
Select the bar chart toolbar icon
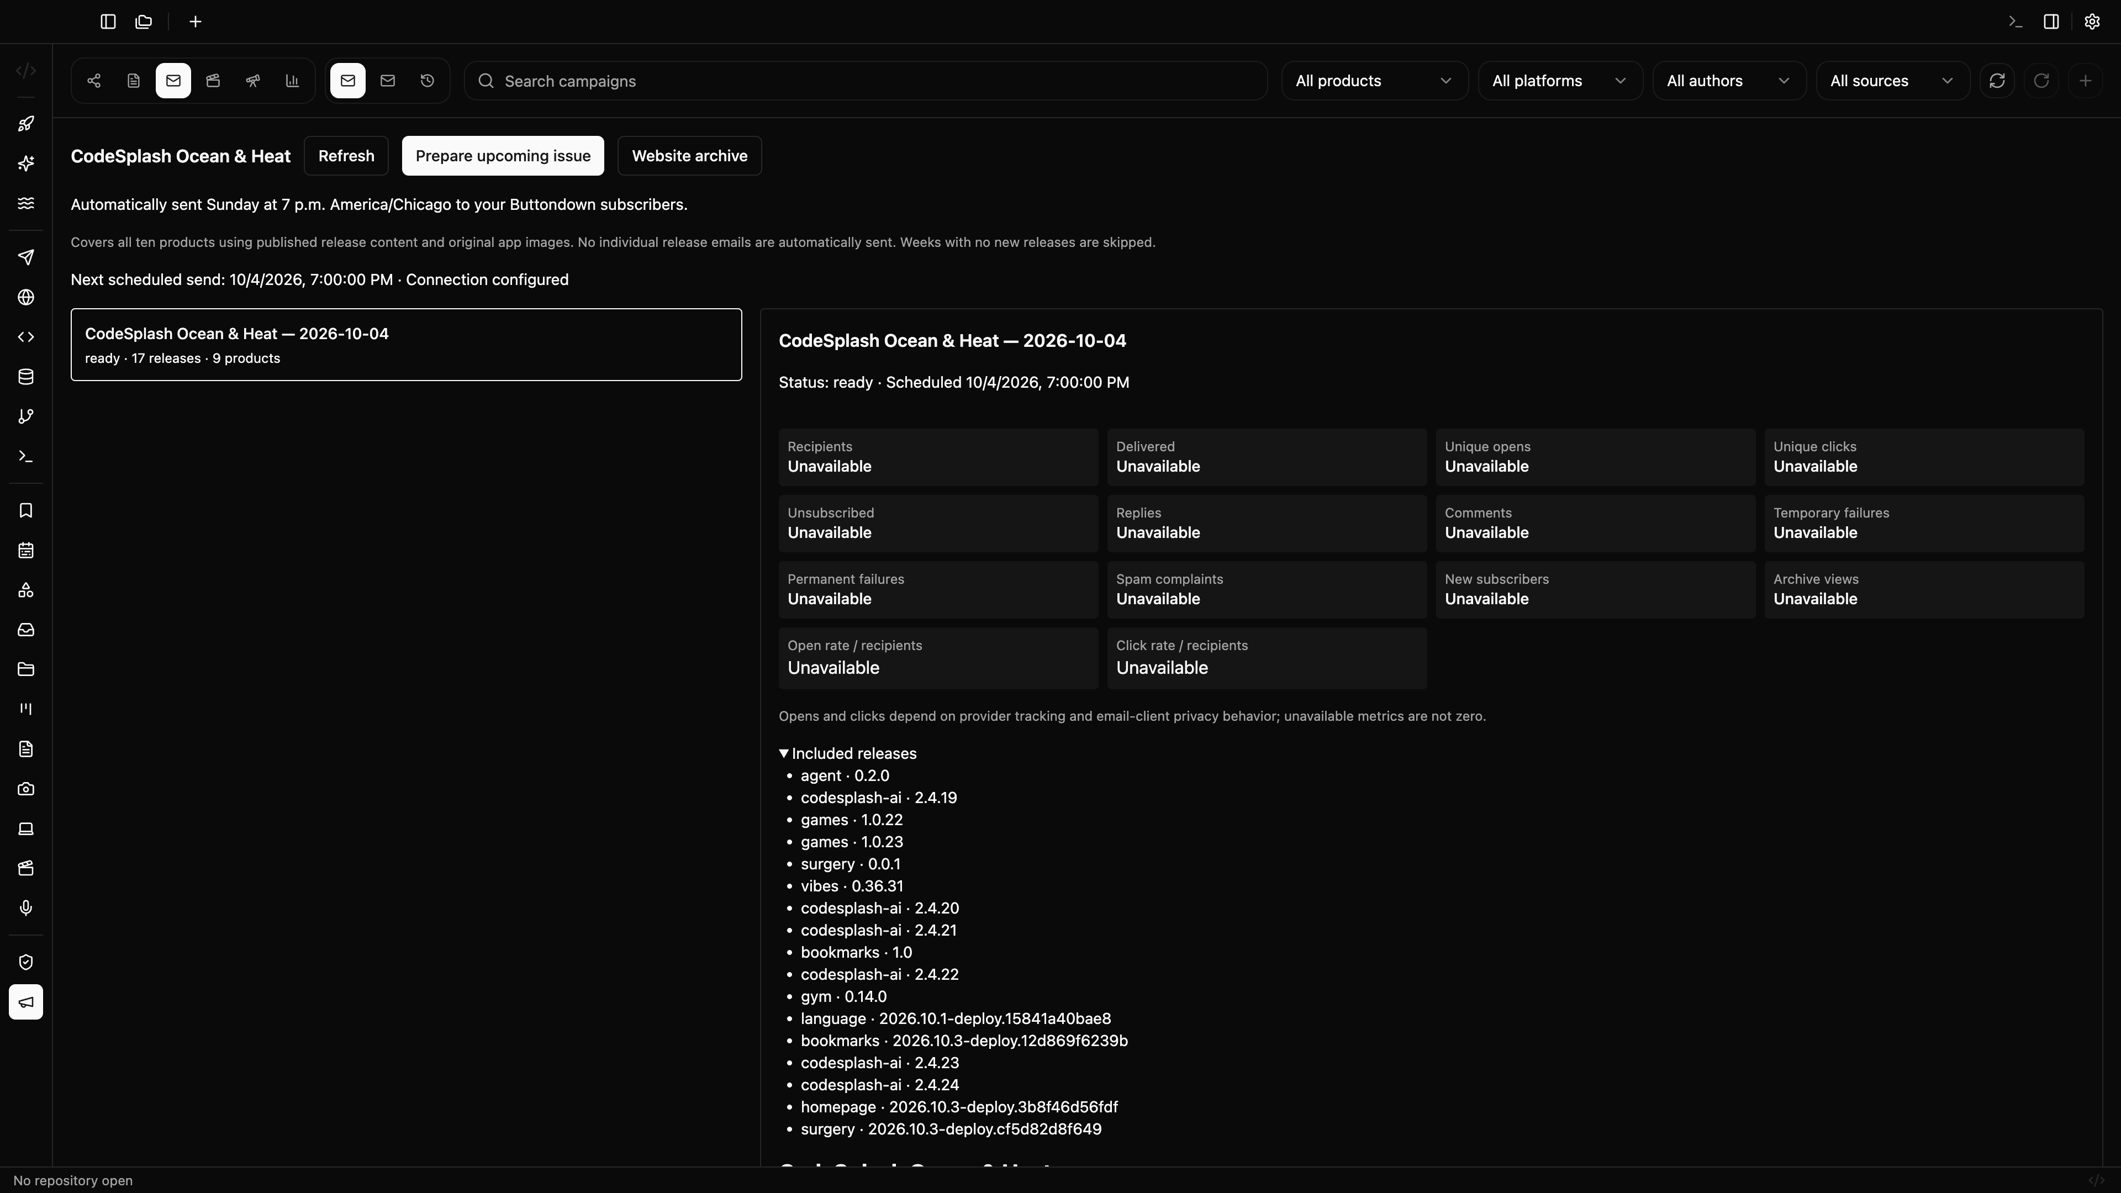click(x=292, y=81)
